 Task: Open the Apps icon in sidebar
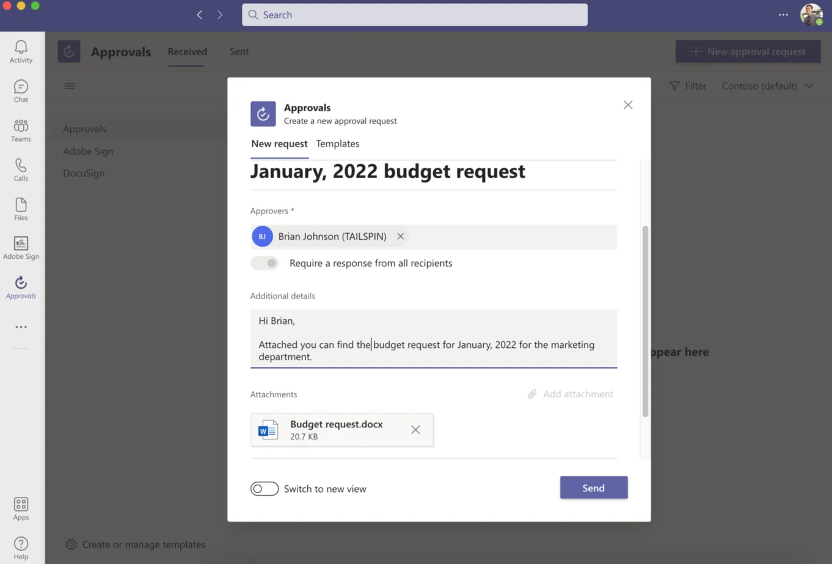(x=21, y=504)
